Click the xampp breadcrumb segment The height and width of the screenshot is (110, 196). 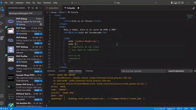[x=54, y=12]
